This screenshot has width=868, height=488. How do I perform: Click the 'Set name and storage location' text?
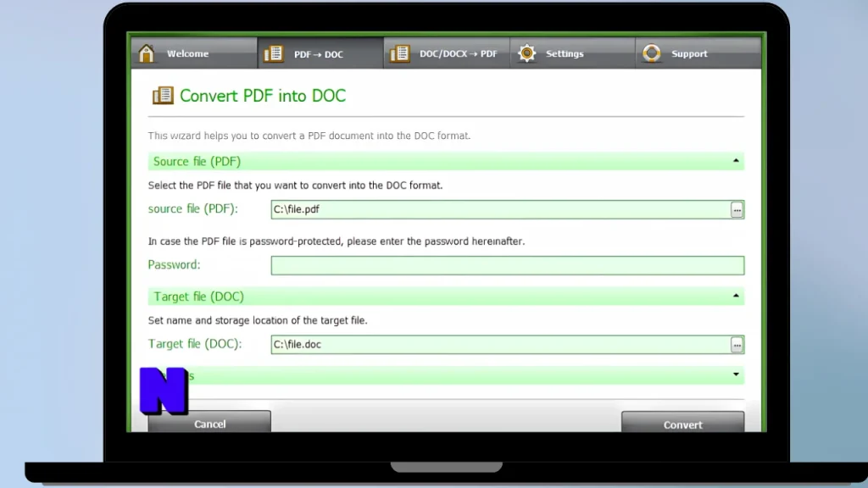pyautogui.click(x=258, y=321)
